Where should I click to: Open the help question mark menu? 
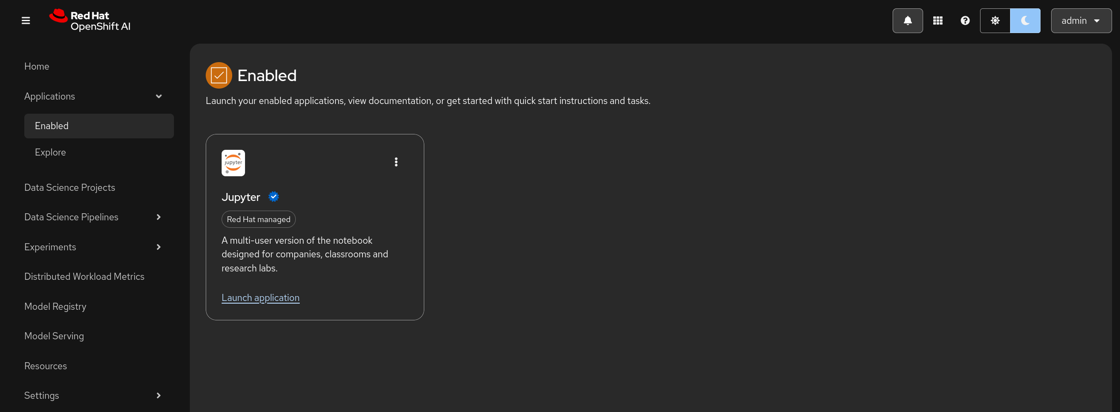tap(965, 21)
